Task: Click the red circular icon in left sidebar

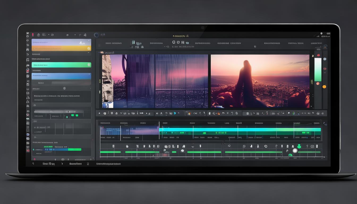Action: (x=28, y=71)
